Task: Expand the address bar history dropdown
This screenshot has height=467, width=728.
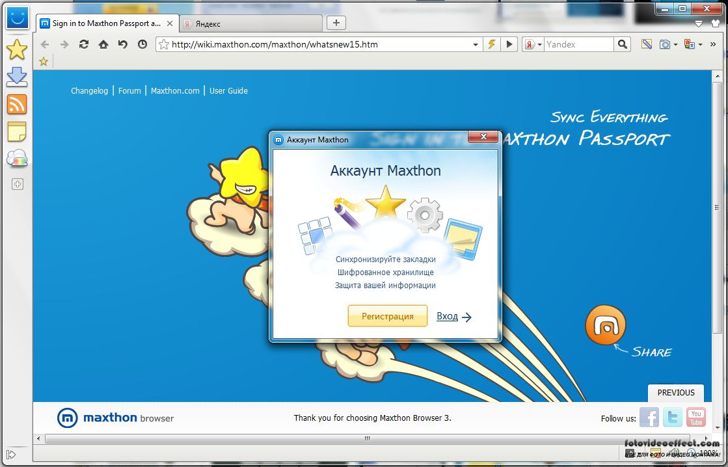Action: 476,45
